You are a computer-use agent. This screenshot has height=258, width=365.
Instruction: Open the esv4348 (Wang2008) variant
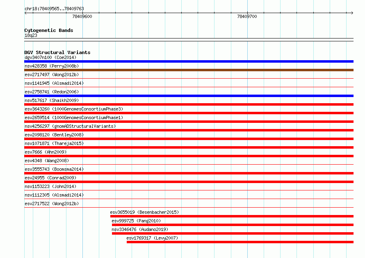[x=47, y=161]
